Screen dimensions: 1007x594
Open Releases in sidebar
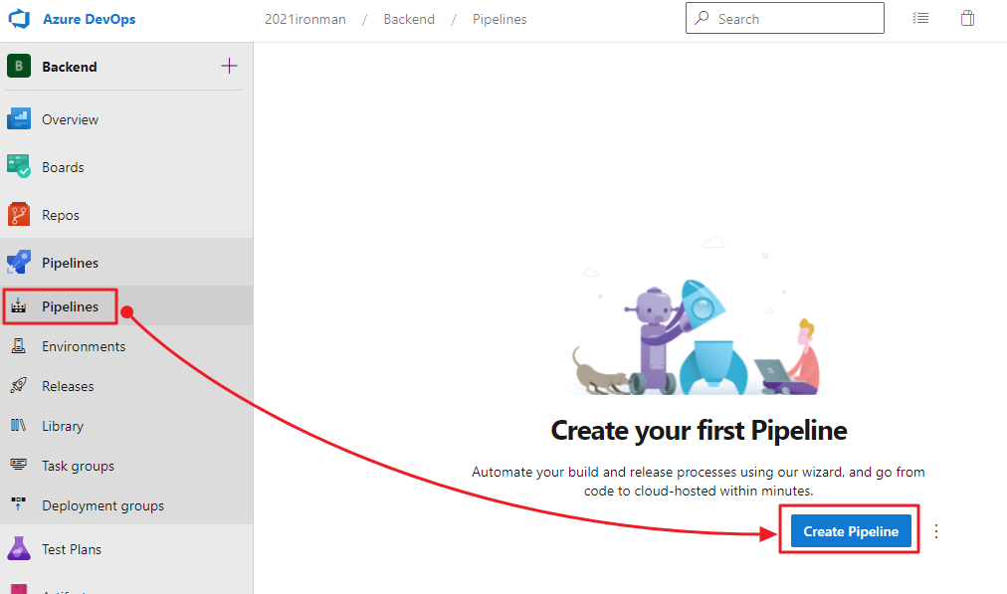(68, 387)
